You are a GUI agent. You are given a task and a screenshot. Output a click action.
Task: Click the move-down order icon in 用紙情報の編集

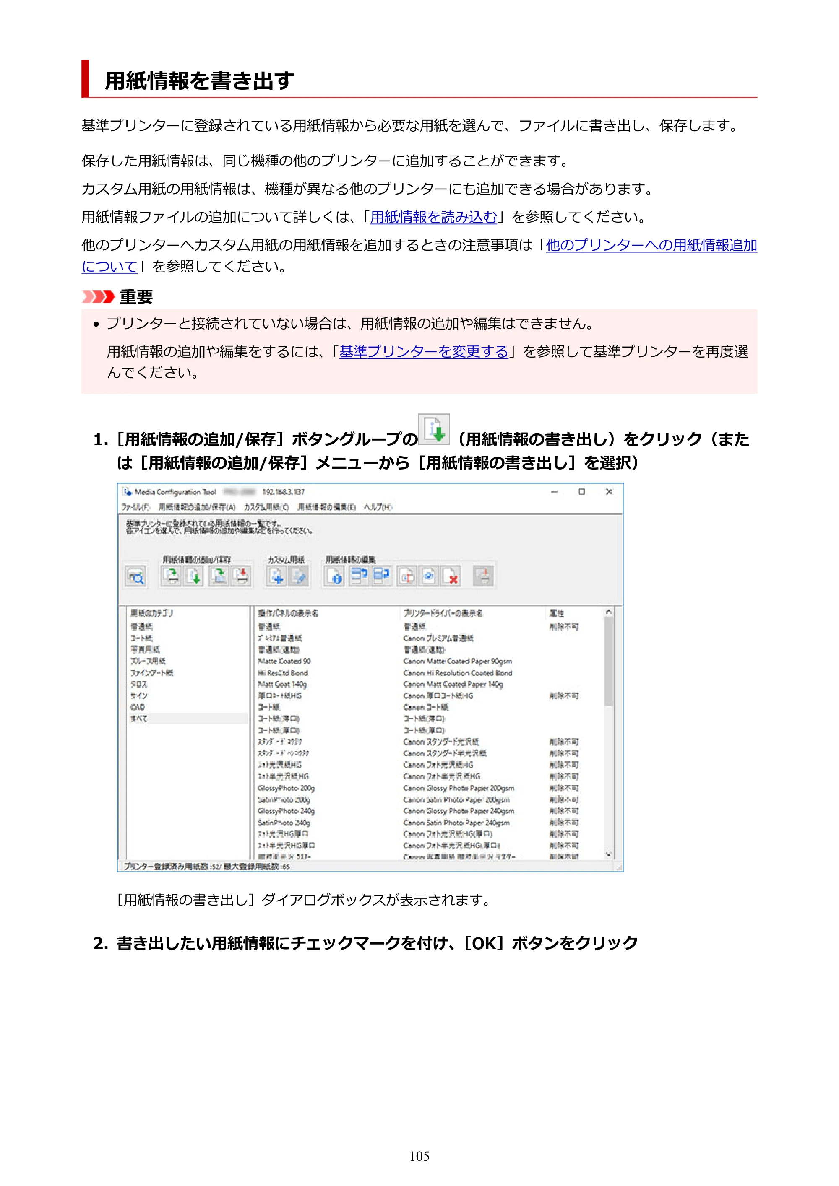click(381, 576)
